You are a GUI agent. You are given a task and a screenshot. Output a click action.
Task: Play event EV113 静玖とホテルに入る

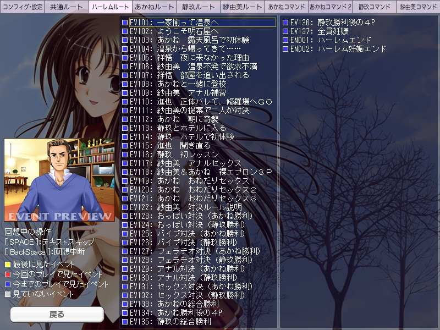pos(178,128)
